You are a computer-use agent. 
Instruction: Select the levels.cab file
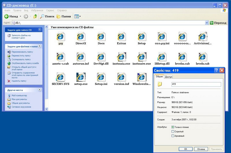point(203,57)
